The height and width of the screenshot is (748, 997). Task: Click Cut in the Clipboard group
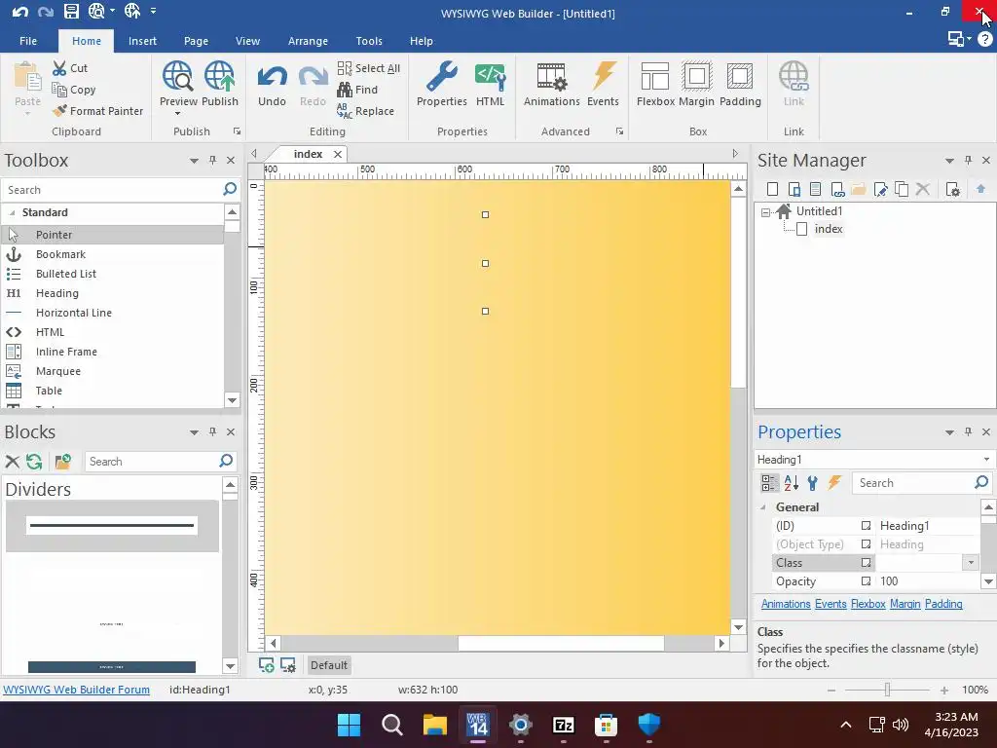(70, 68)
